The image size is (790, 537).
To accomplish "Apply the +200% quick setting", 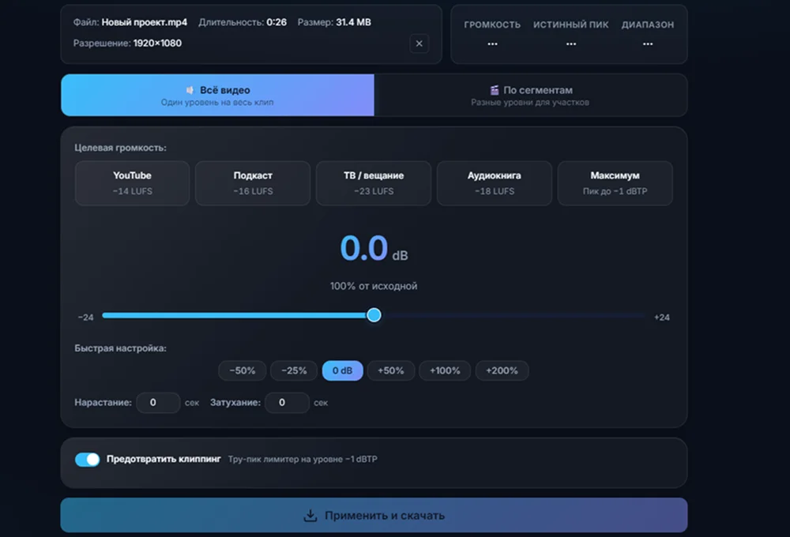I will [x=502, y=370].
